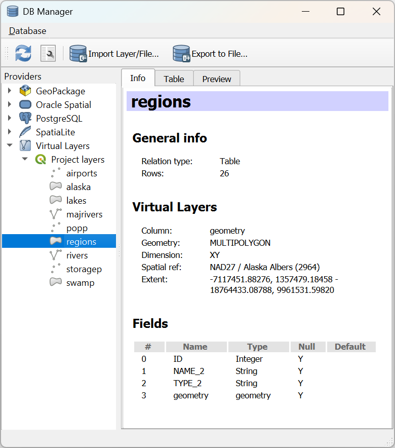Screen dimensions: 395x448
Task: Click the Import Layer/File button
Action: (x=115, y=54)
